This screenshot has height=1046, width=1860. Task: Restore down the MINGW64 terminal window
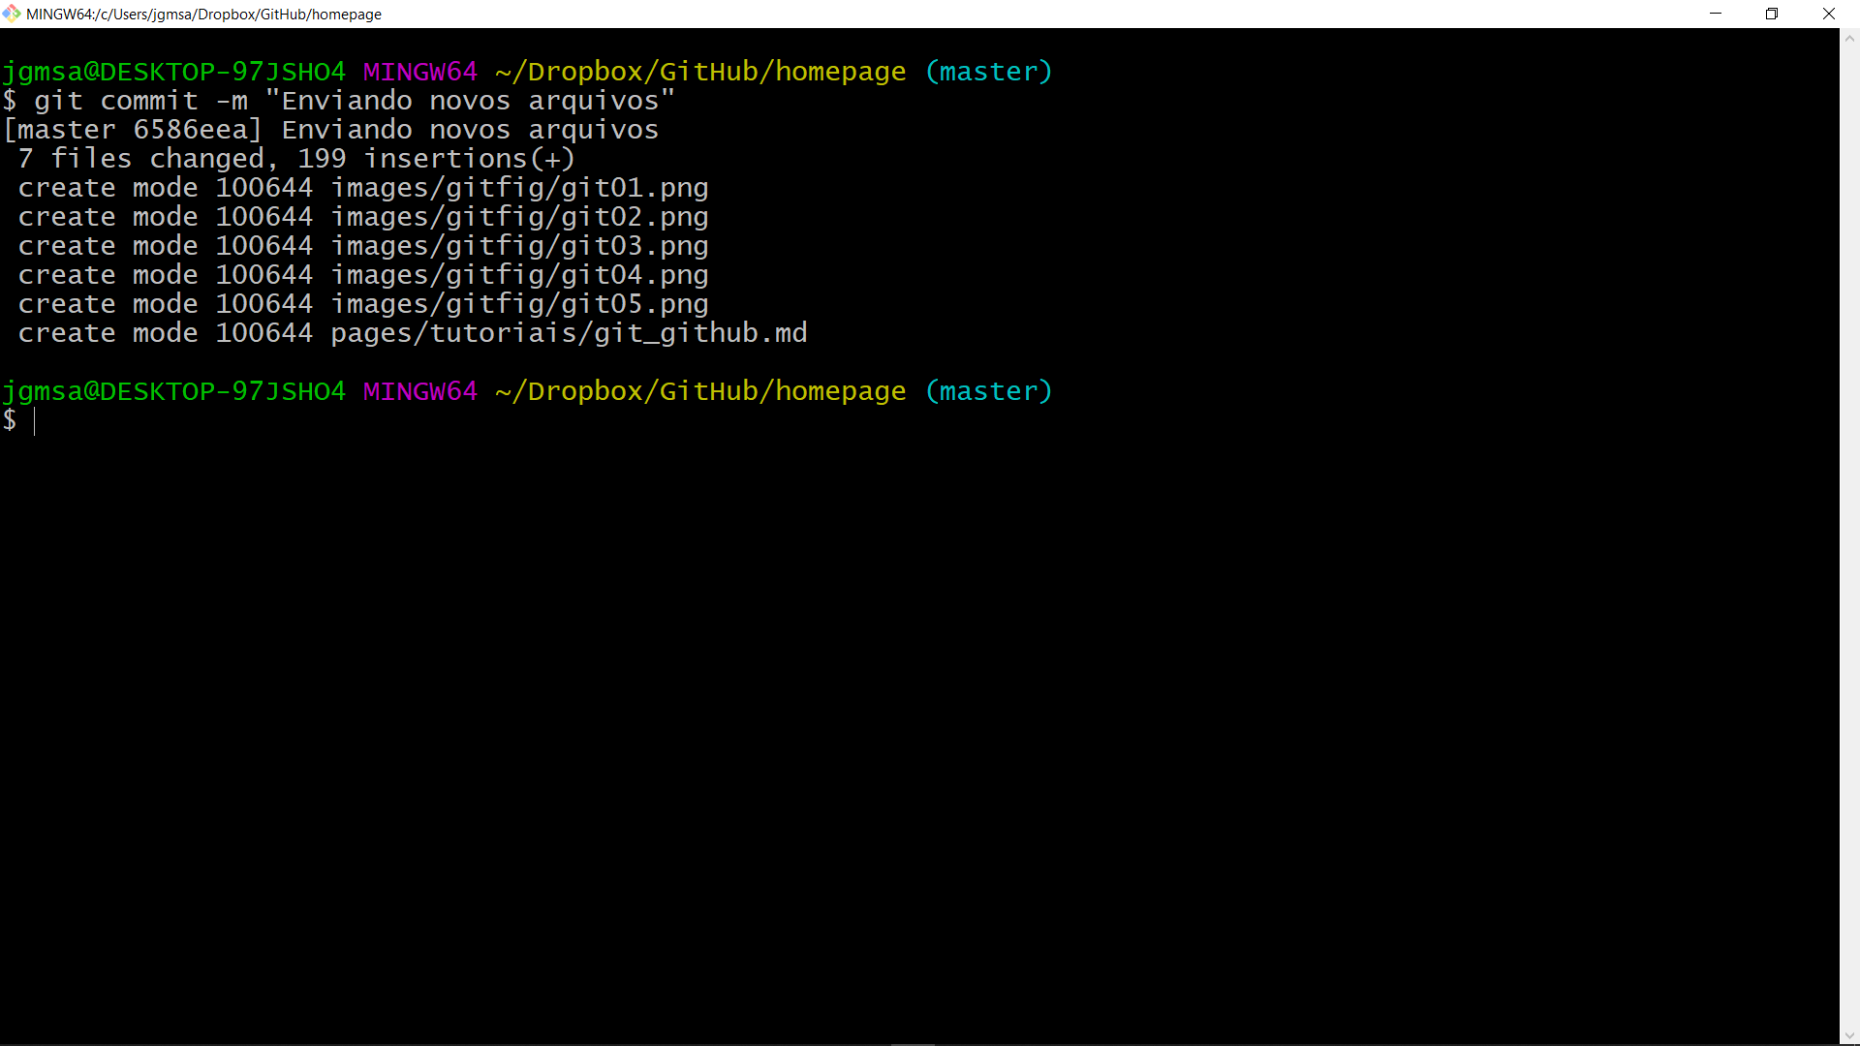tap(1772, 14)
